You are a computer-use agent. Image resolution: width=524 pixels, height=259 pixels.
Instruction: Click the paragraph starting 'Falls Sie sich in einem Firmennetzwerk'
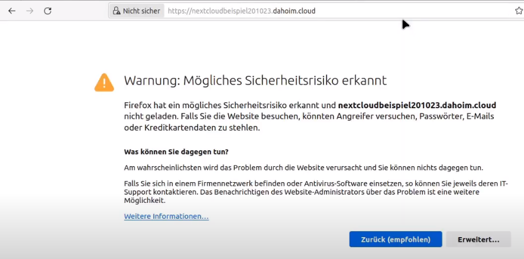(x=316, y=192)
